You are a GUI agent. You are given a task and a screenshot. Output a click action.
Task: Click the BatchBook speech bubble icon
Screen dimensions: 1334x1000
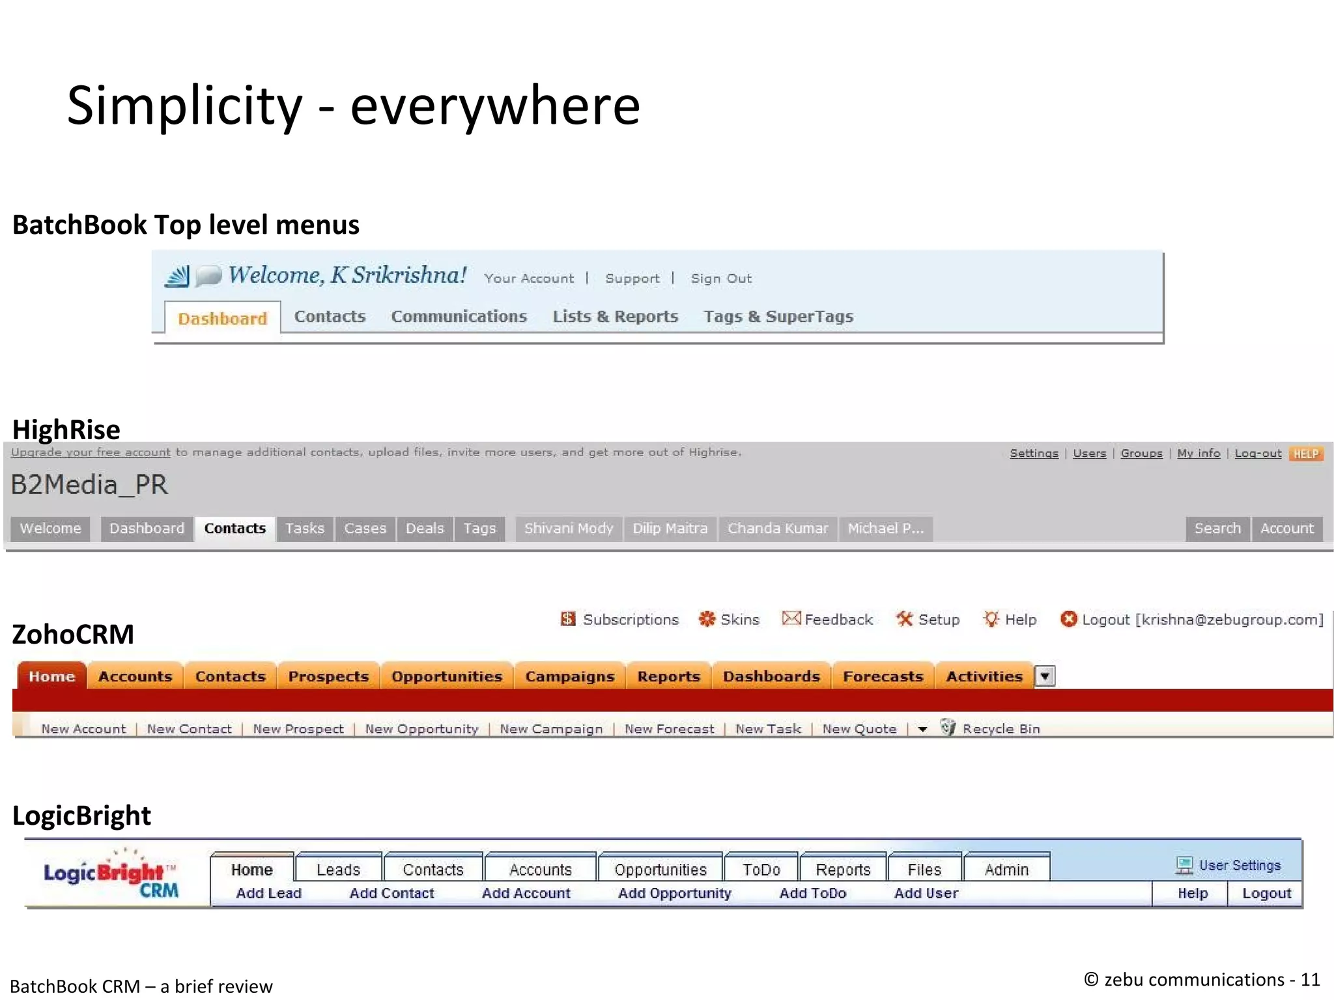(x=208, y=276)
